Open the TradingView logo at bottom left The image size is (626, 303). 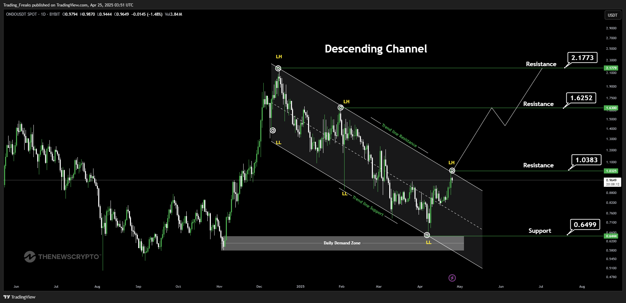point(19,297)
